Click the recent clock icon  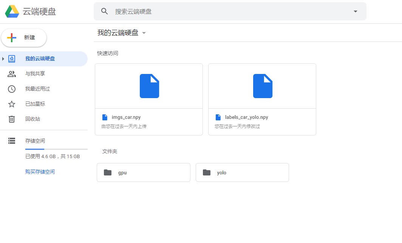click(x=12, y=89)
